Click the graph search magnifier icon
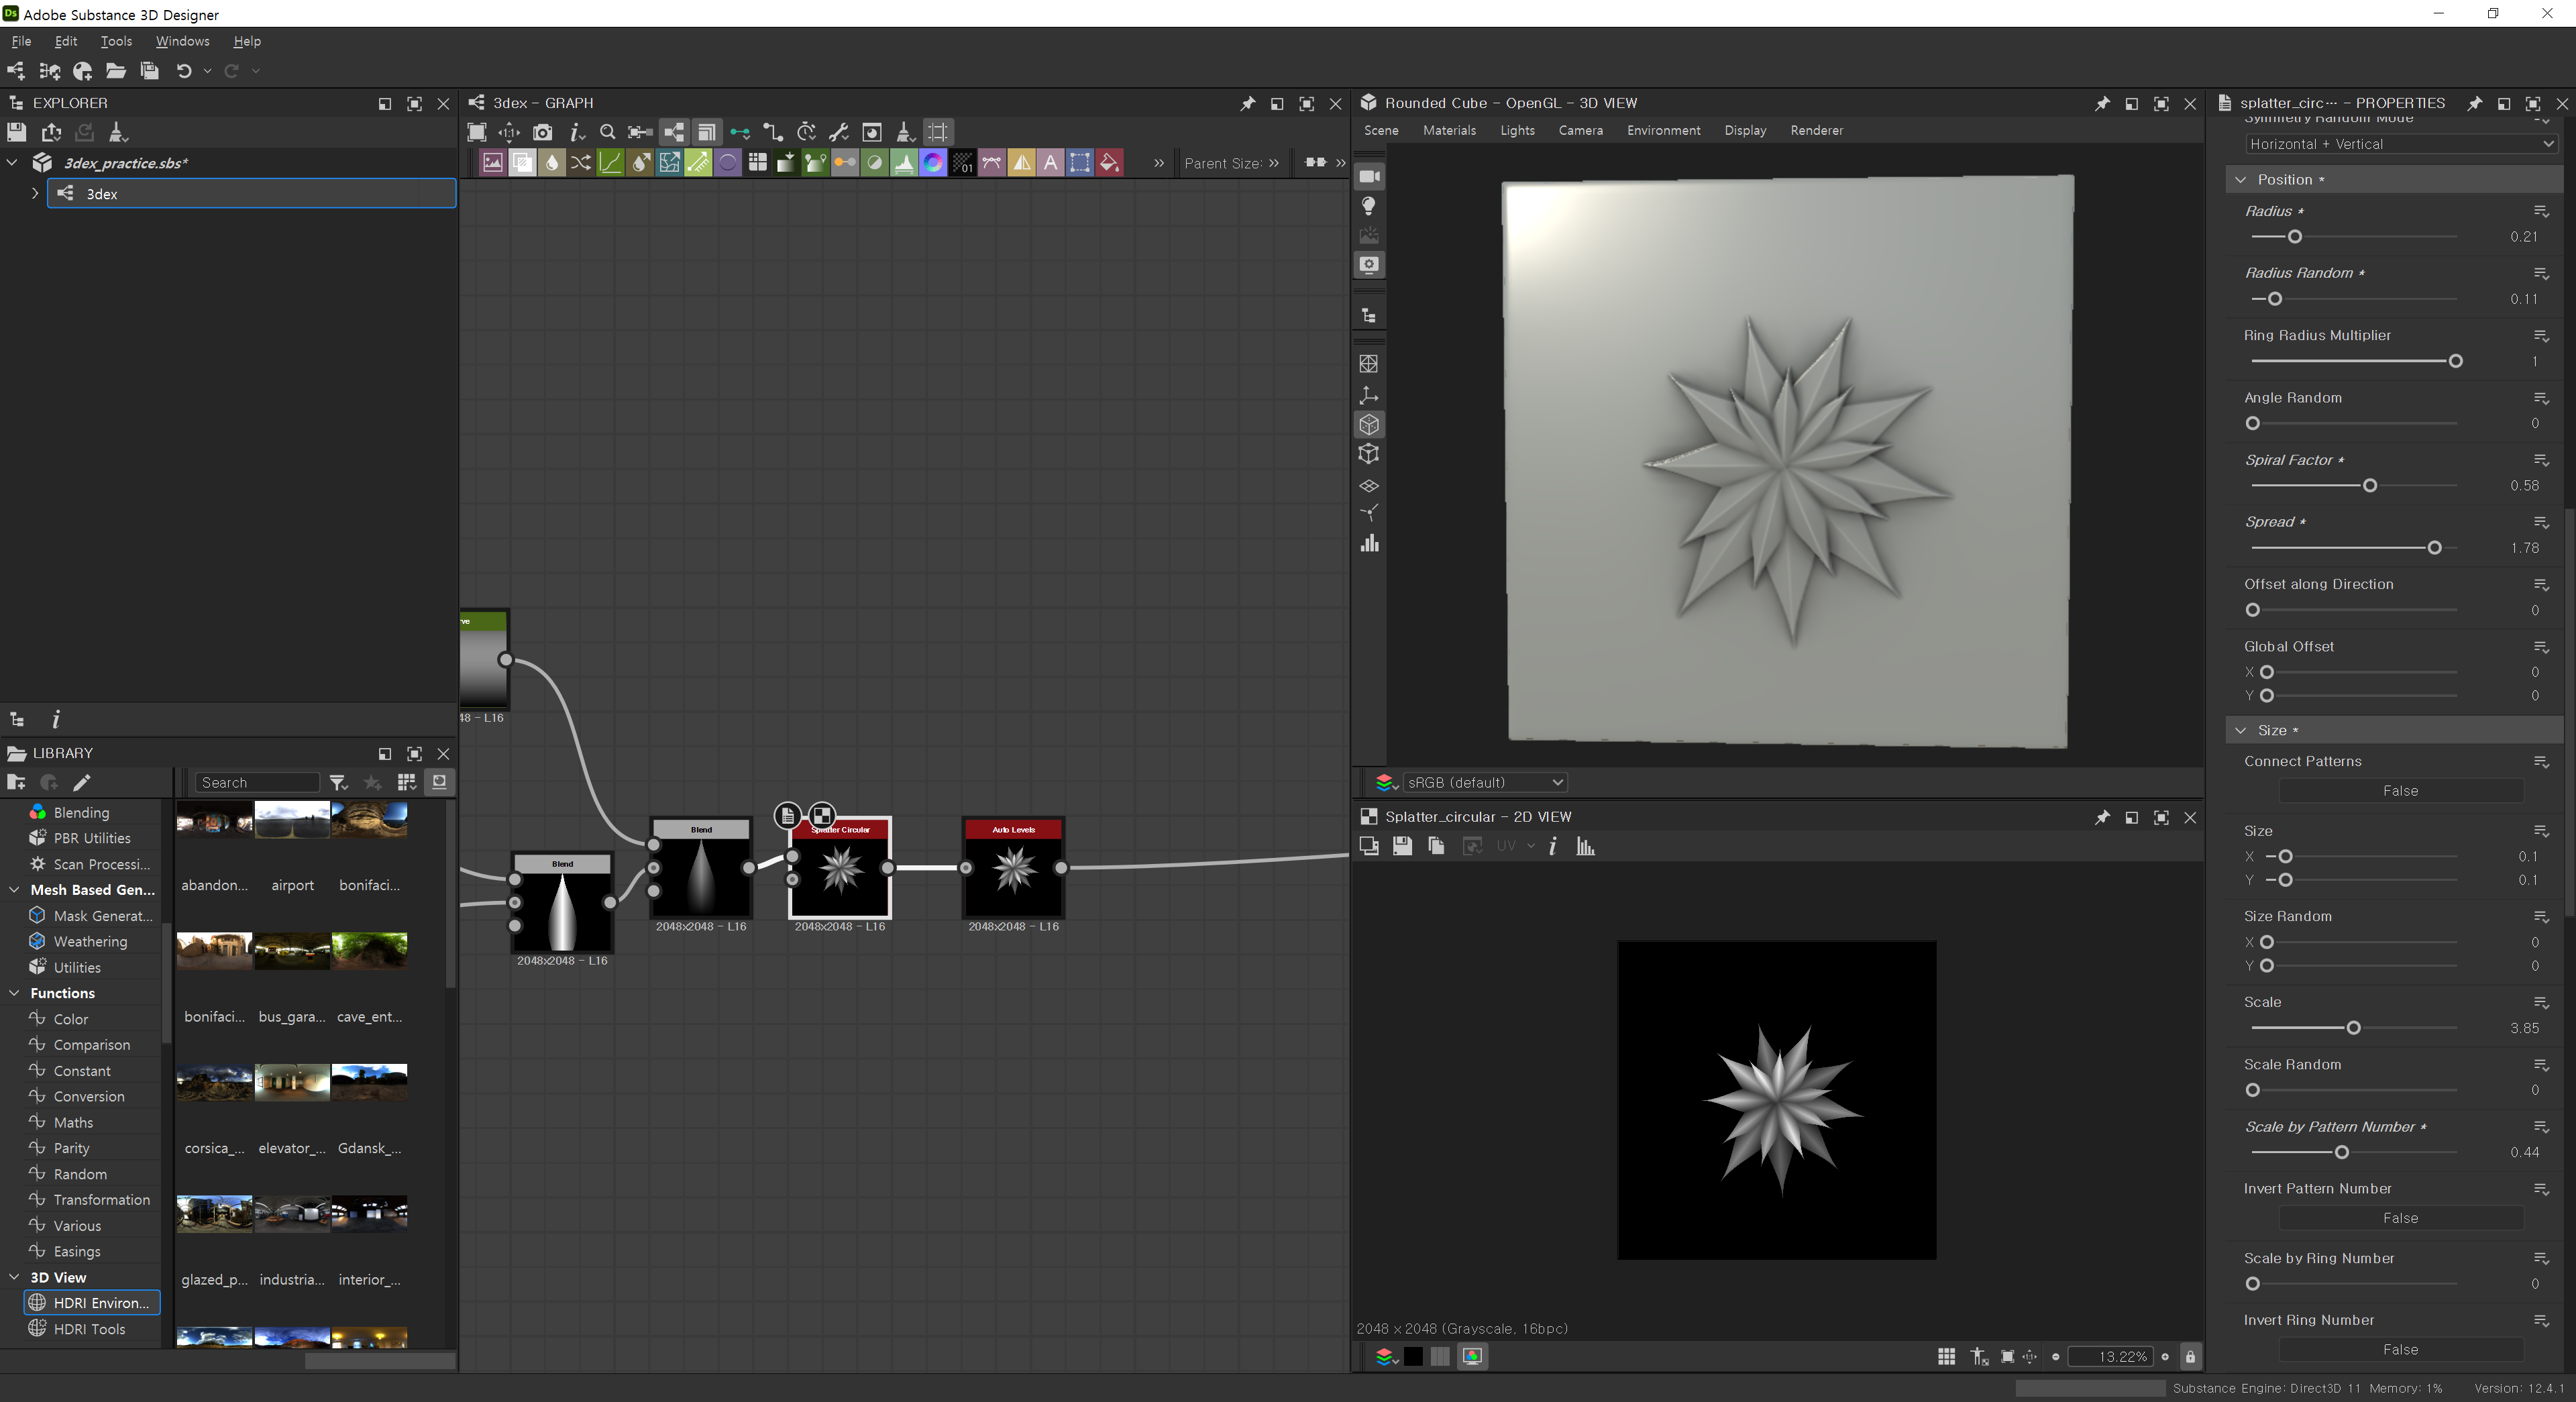The image size is (2576, 1402). click(607, 132)
